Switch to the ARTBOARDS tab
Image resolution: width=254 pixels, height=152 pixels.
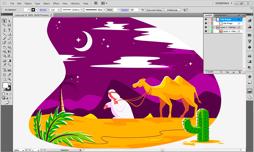click(221, 15)
